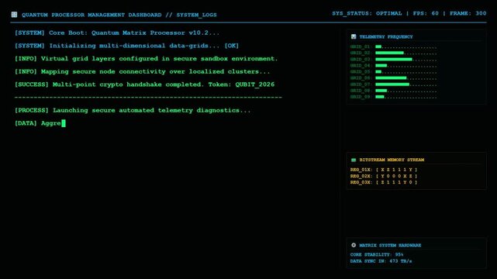The image size is (497, 279).
Task: Click the GRID_09 label
Action: coord(360,97)
